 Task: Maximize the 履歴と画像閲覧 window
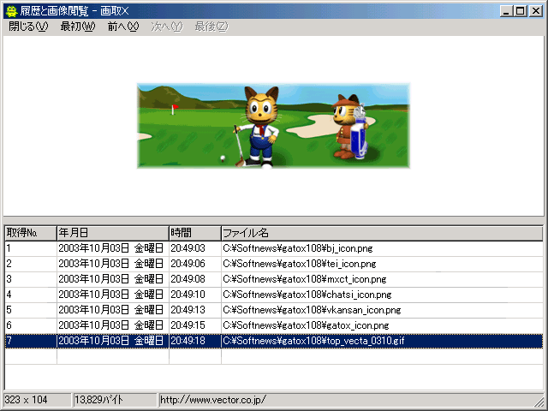(x=520, y=11)
